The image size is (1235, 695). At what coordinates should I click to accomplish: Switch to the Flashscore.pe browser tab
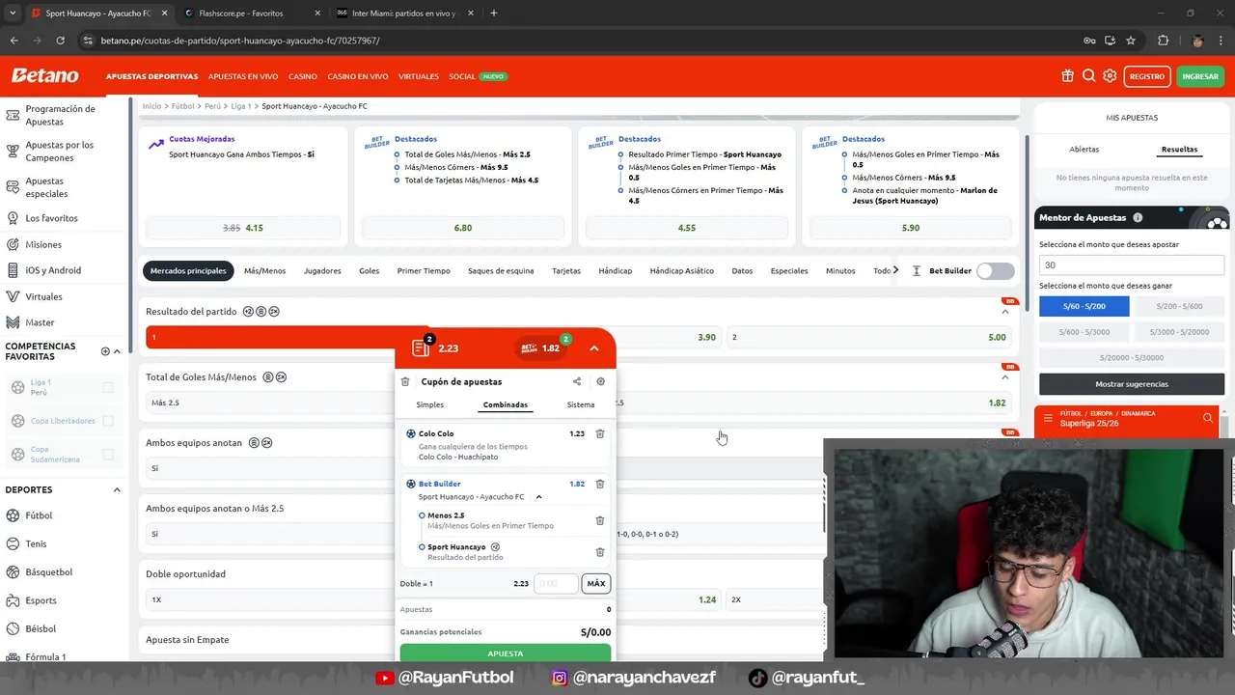(x=249, y=14)
